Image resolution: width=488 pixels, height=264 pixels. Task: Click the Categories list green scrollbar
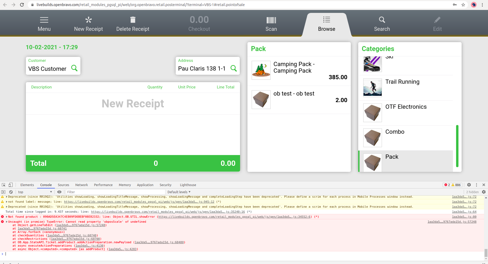coord(457,146)
